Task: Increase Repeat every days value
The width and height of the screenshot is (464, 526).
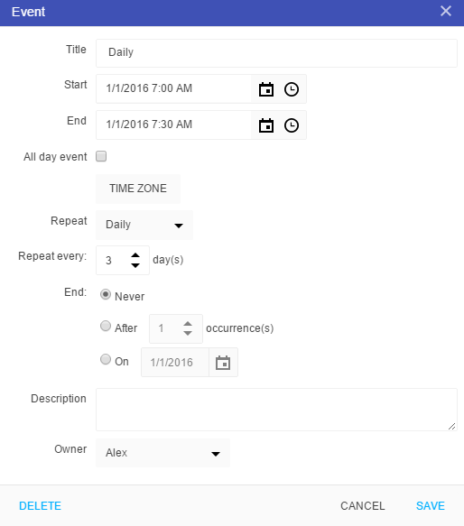Action: tap(135, 255)
